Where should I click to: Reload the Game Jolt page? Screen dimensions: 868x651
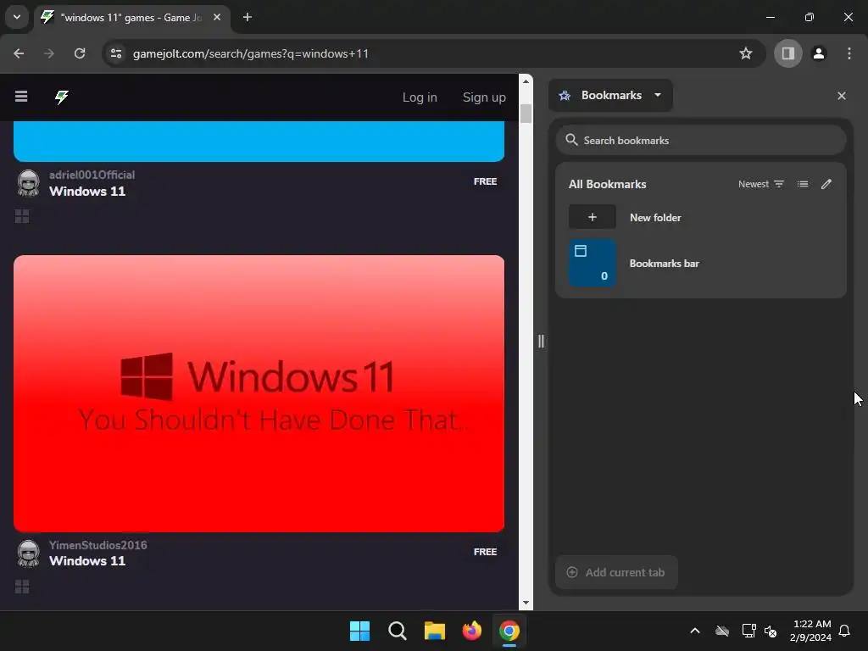click(x=80, y=53)
